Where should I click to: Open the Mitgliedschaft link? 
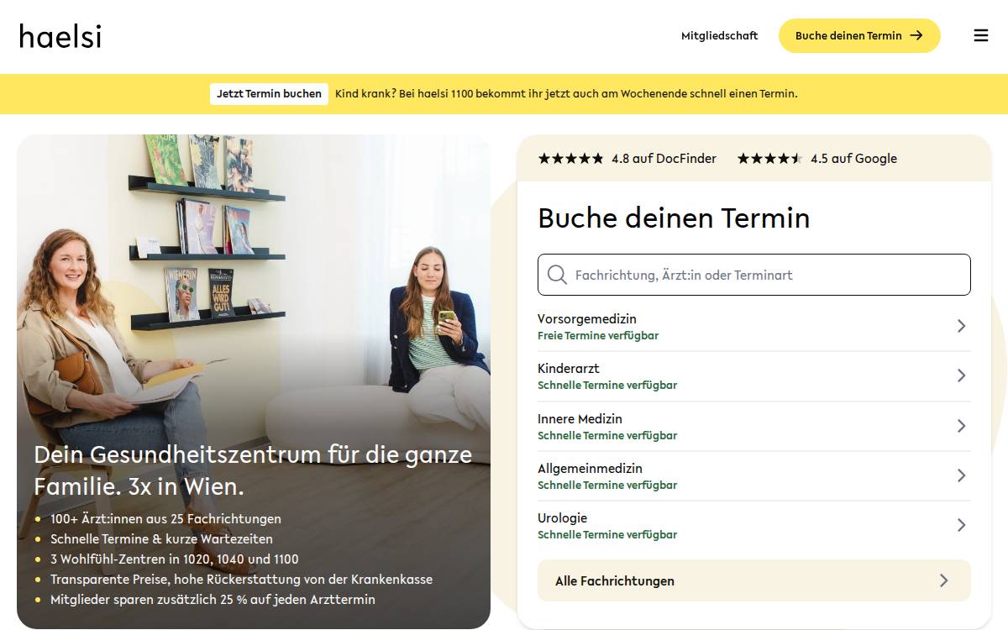[719, 35]
